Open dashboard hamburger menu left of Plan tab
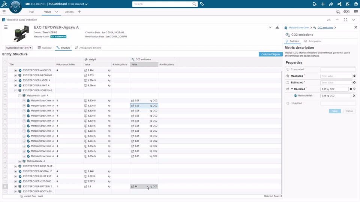The image size is (360, 202). pyautogui.click(x=4, y=12)
